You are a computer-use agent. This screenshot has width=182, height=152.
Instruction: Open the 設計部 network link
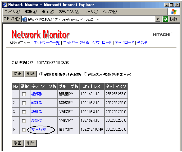pyautogui.click(x=37, y=112)
